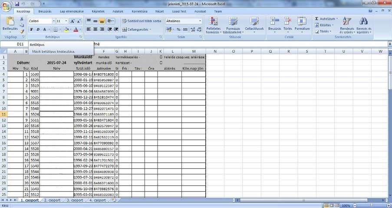Click the Format Painter brush icon

pyautogui.click(x=22, y=31)
